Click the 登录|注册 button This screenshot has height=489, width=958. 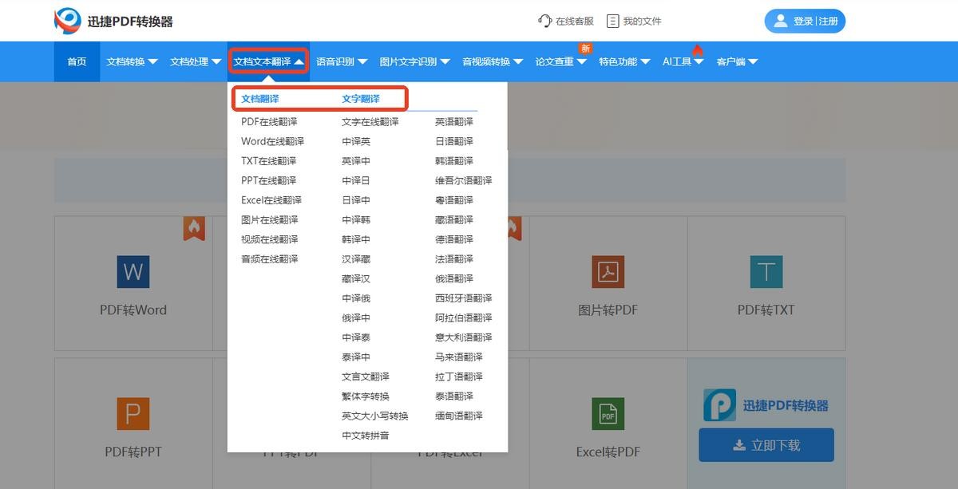coord(805,22)
